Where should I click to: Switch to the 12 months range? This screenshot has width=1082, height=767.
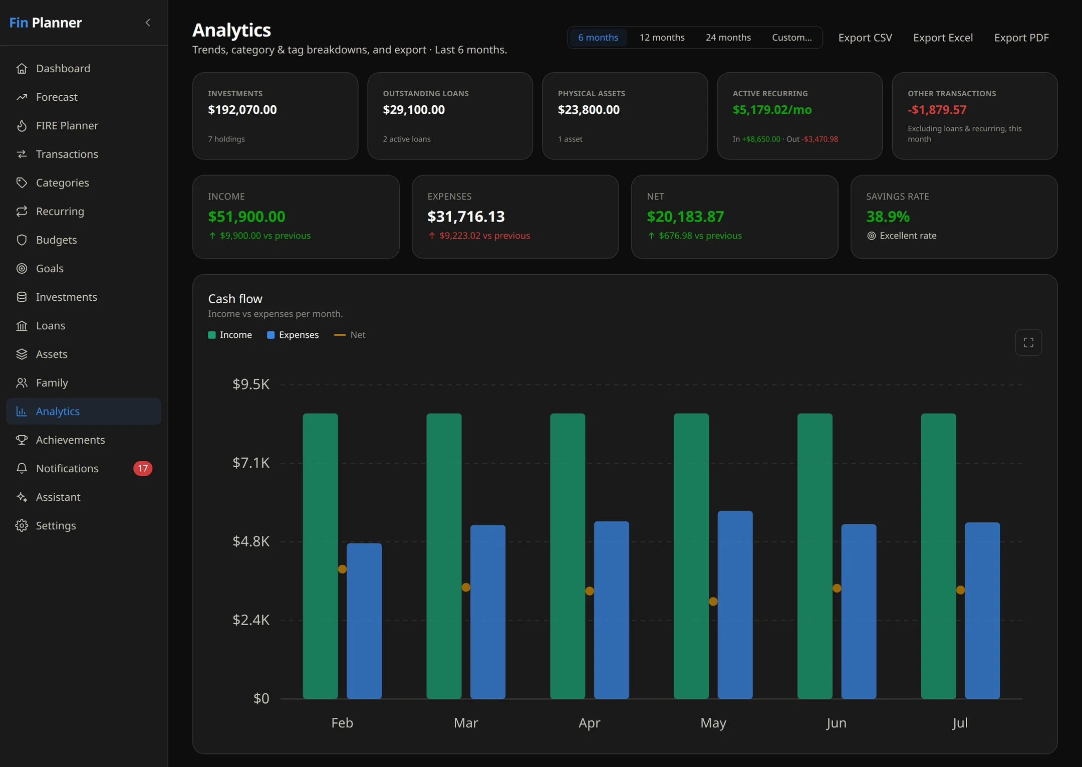(662, 38)
